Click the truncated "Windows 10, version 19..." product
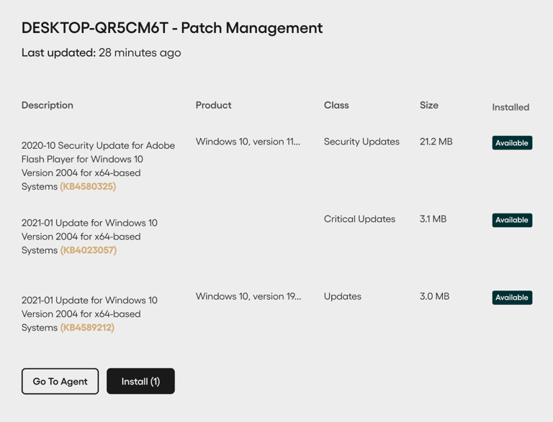553x422 pixels. point(248,296)
